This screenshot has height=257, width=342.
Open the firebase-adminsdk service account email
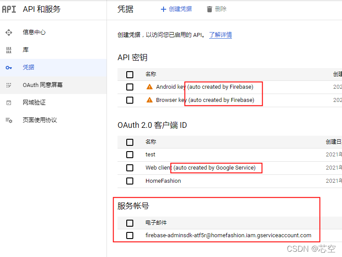point(228,235)
